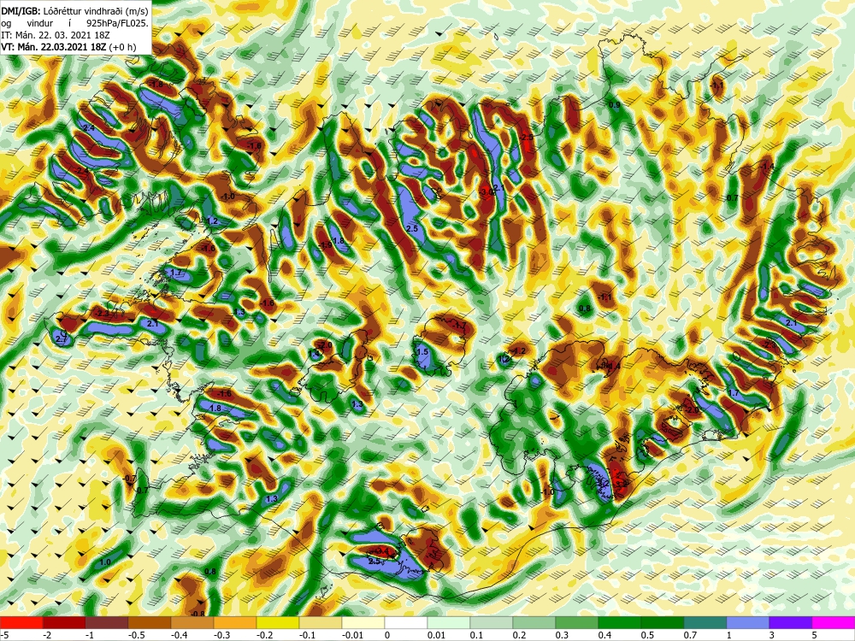Pick the teal legend swatch starting at 0.7
Viewport: 855px width, 641px height.
coord(705,623)
